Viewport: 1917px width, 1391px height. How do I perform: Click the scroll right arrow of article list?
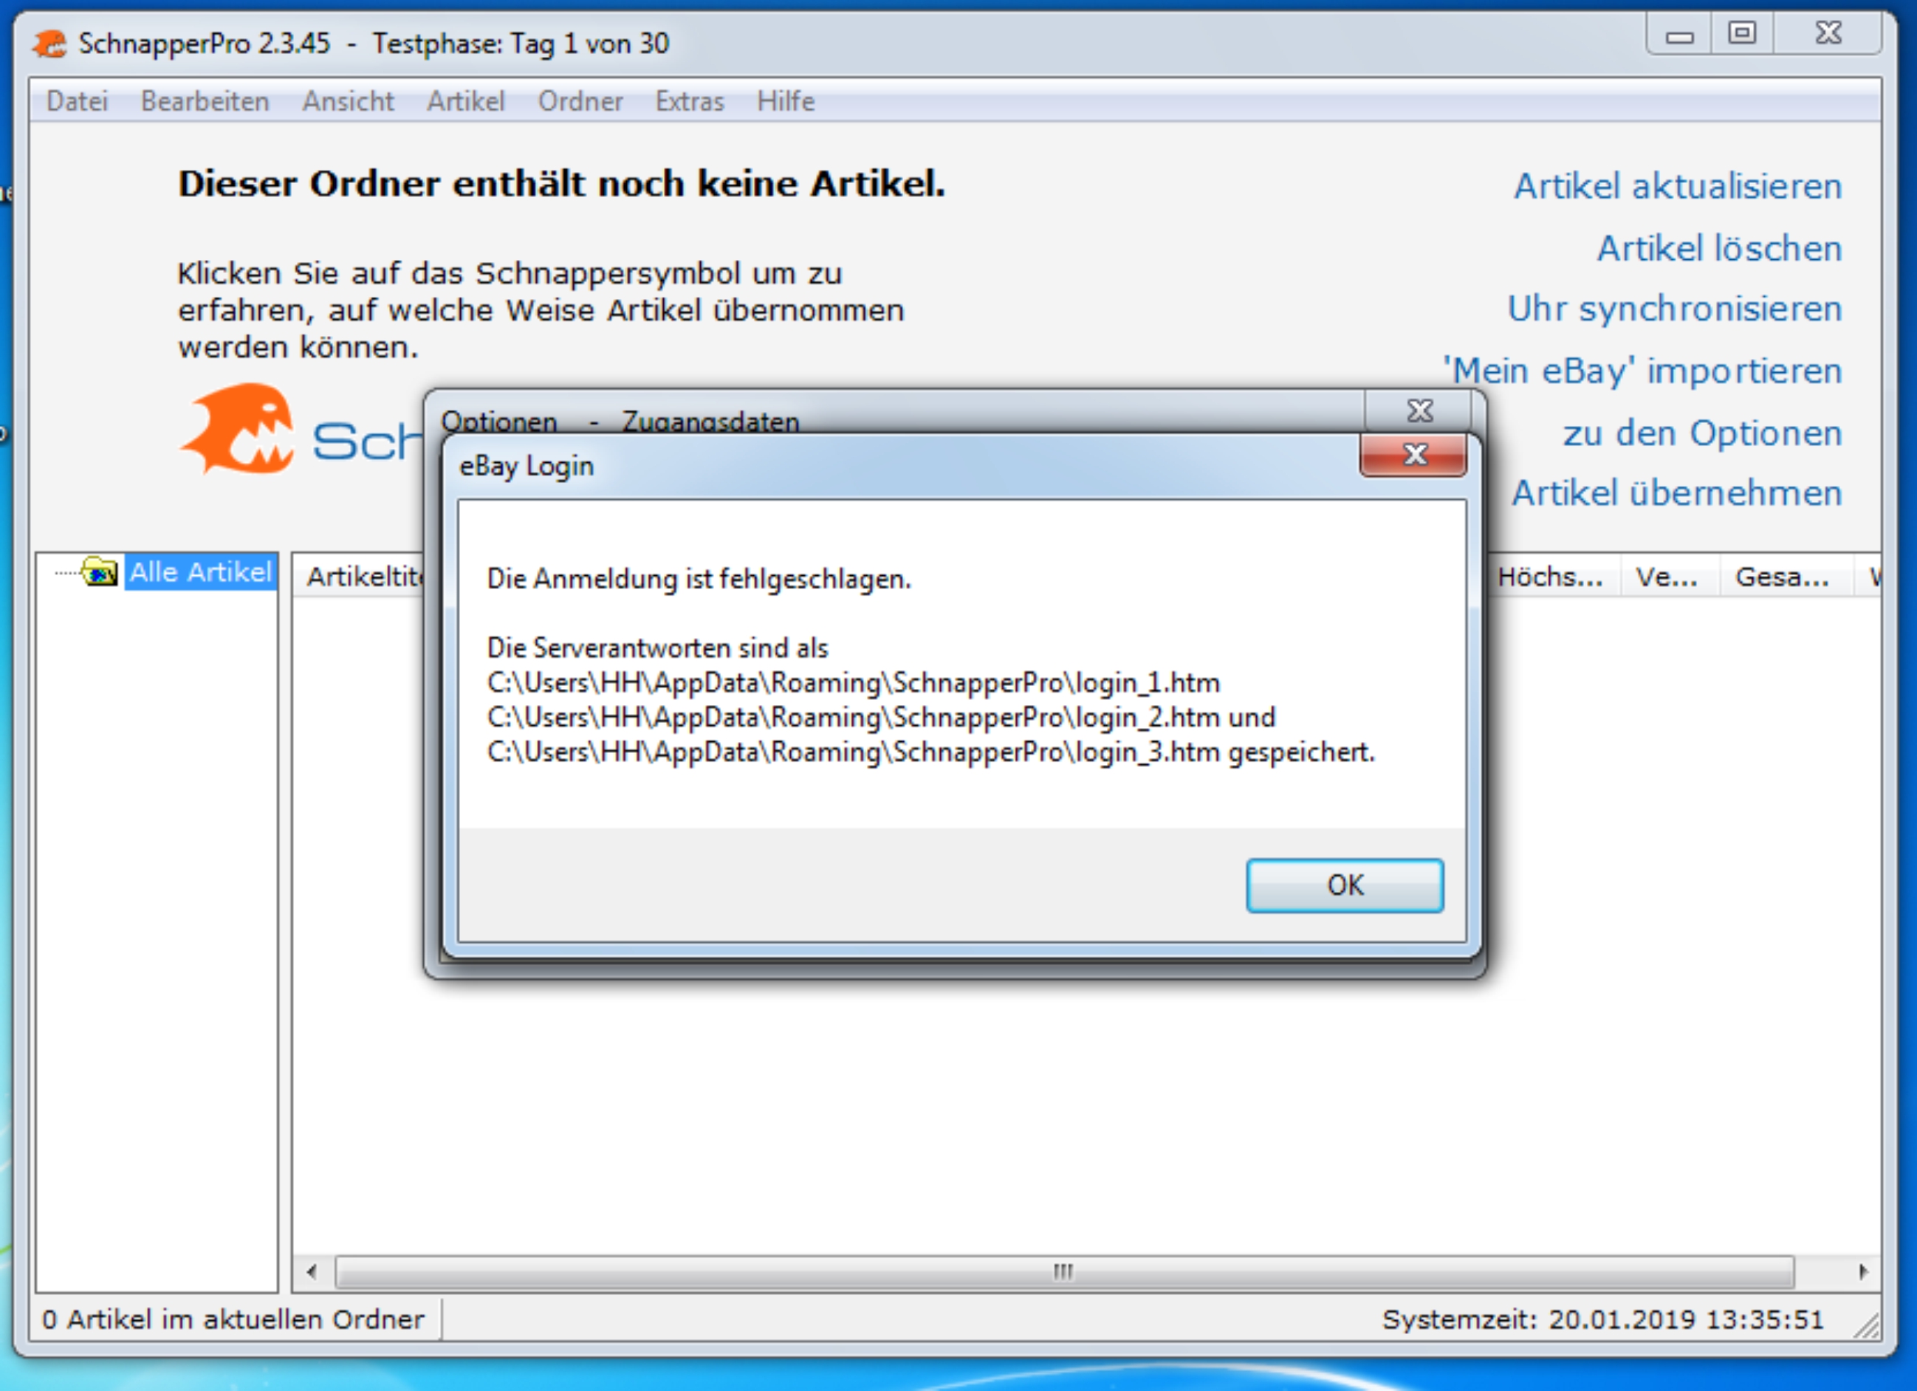[x=1862, y=1272]
